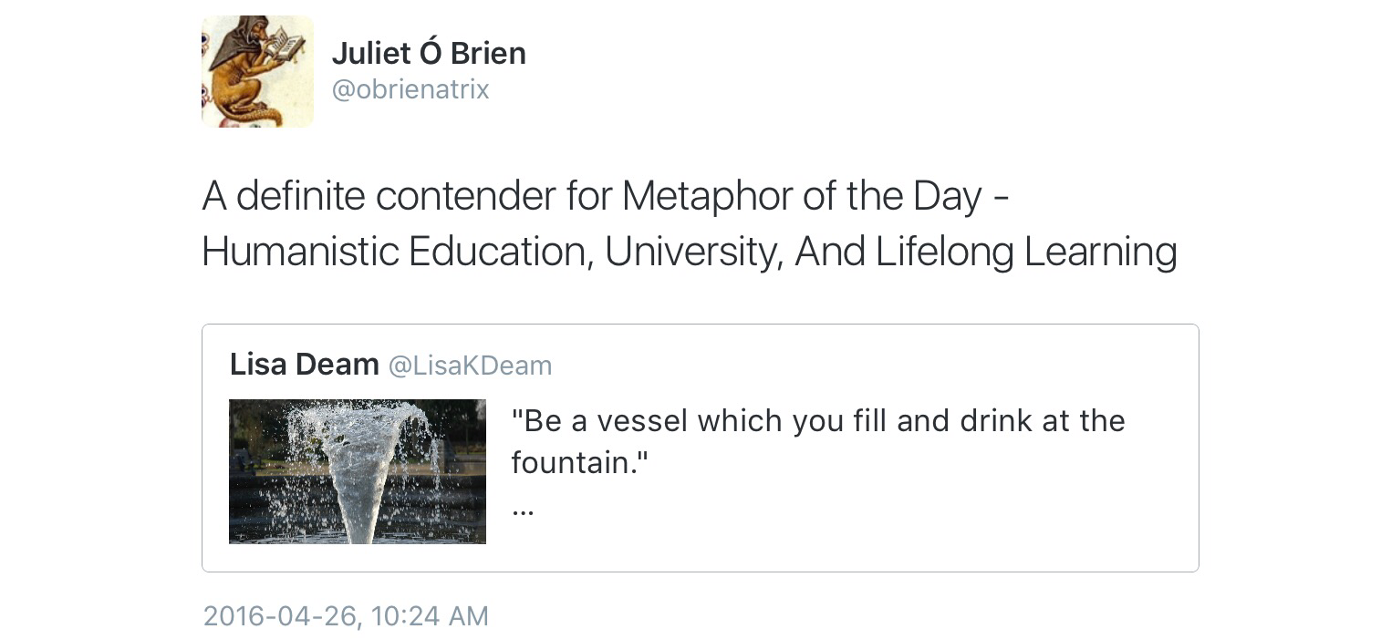Viewport: 1381px width, 639px height.
Task: Click the @obrienatrix handle
Action: pos(410,89)
